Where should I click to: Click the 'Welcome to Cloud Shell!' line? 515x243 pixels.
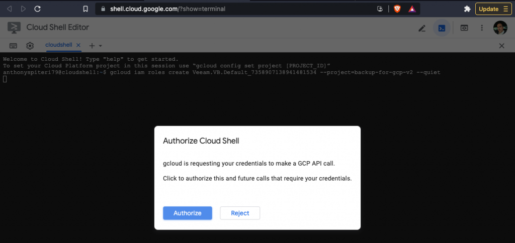pyautogui.click(x=91, y=59)
